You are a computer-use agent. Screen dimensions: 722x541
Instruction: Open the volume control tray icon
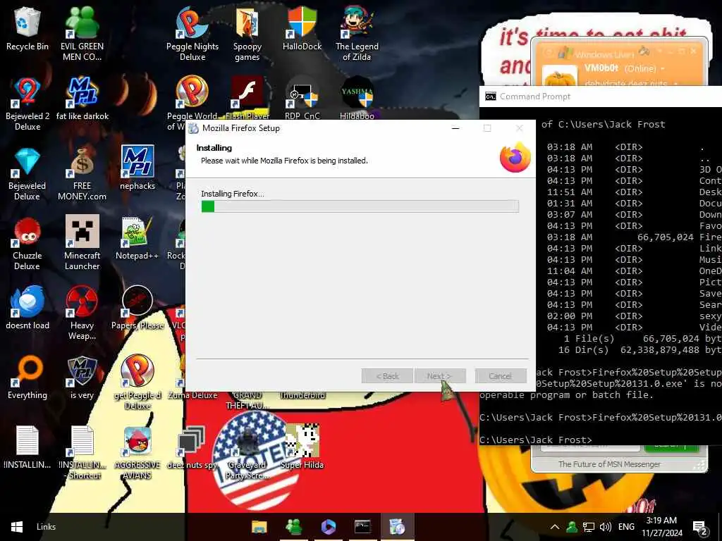pyautogui.click(x=606, y=527)
